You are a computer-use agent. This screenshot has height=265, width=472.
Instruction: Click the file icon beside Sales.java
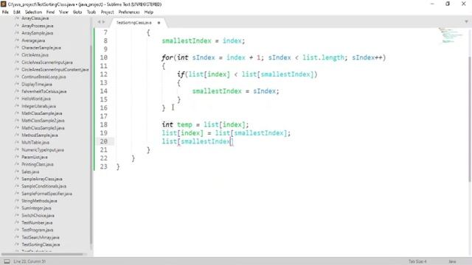click(17, 172)
